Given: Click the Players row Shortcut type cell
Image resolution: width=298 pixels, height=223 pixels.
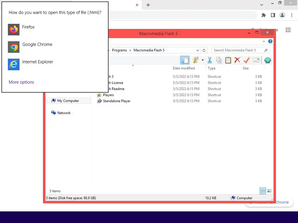Looking at the screenshot, I should [214, 95].
